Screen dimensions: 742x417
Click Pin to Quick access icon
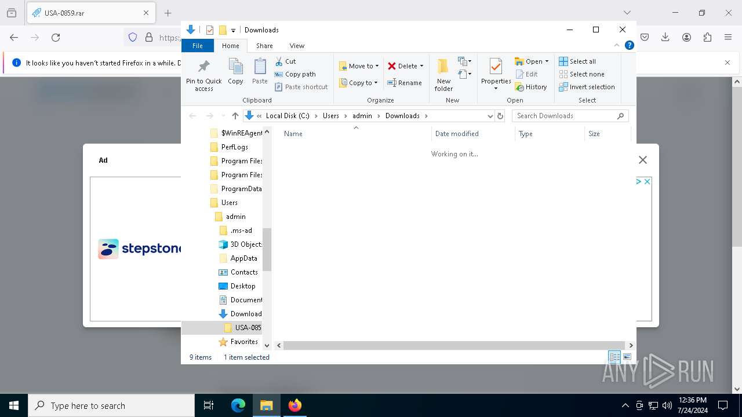(x=203, y=66)
